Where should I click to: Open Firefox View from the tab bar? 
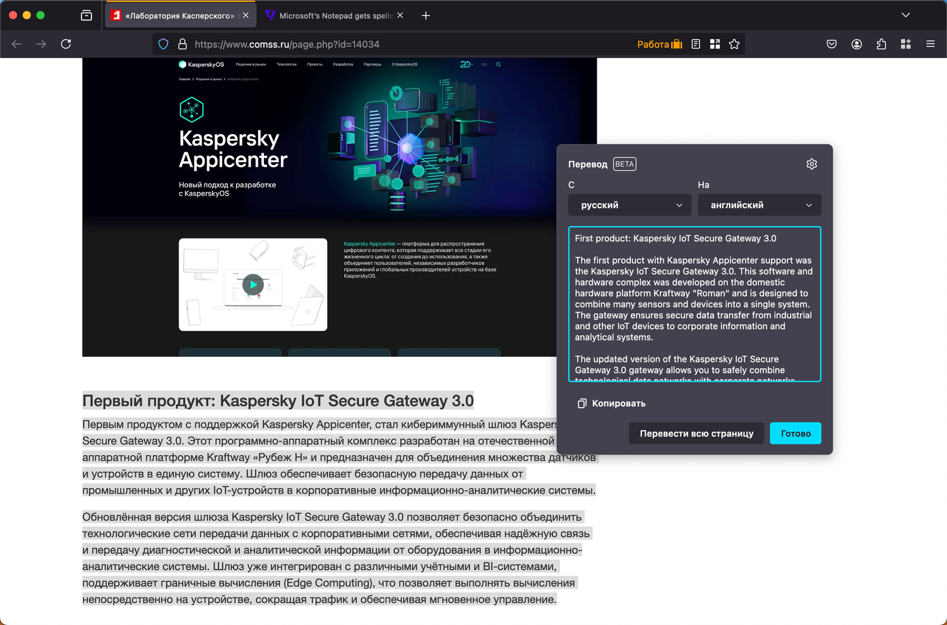pyautogui.click(x=86, y=15)
